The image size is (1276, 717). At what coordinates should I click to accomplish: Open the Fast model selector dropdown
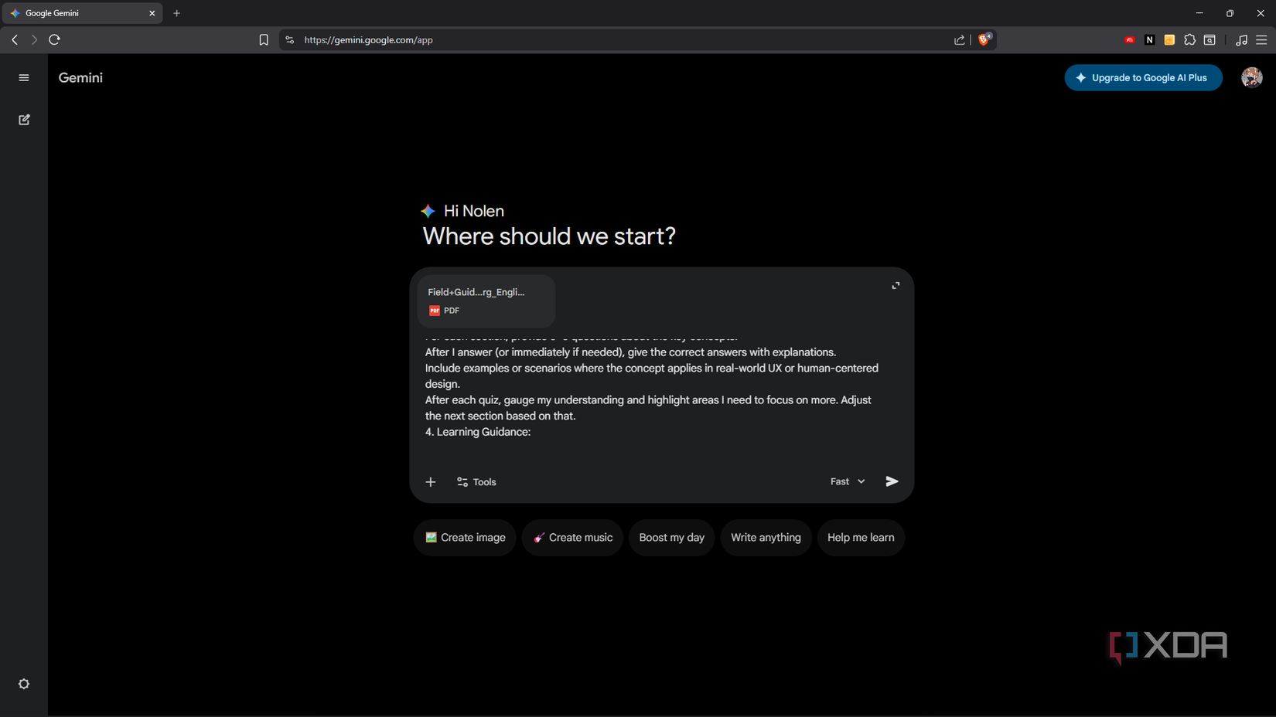click(848, 481)
